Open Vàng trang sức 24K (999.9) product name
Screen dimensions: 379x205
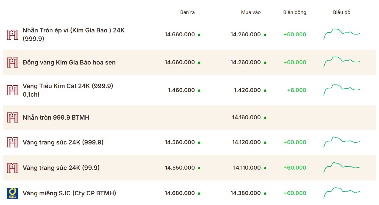[x=63, y=142]
